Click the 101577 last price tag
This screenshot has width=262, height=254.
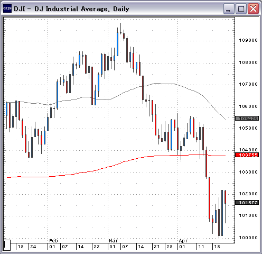247,203
